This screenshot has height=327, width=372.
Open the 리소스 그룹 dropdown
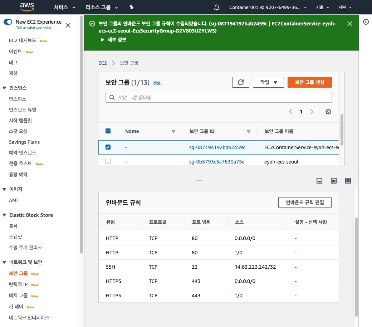pos(102,8)
